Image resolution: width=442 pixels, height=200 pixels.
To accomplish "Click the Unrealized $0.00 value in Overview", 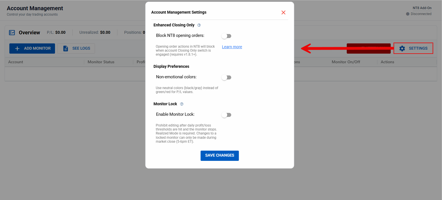I will [105, 32].
